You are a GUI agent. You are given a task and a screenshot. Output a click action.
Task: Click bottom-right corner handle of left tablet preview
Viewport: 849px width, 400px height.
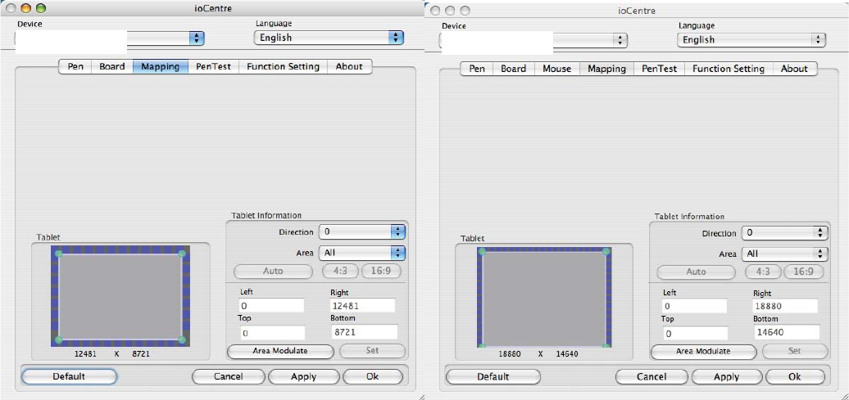point(182,339)
